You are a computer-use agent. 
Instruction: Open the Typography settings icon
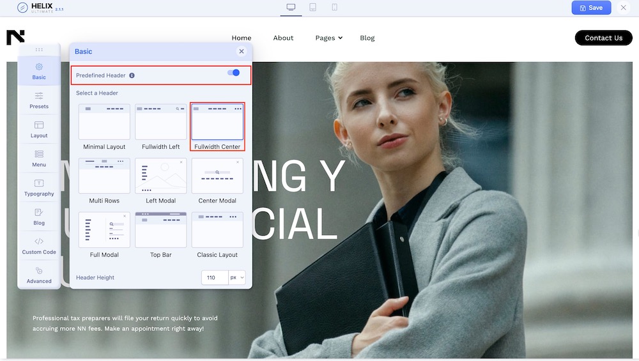[x=39, y=187]
